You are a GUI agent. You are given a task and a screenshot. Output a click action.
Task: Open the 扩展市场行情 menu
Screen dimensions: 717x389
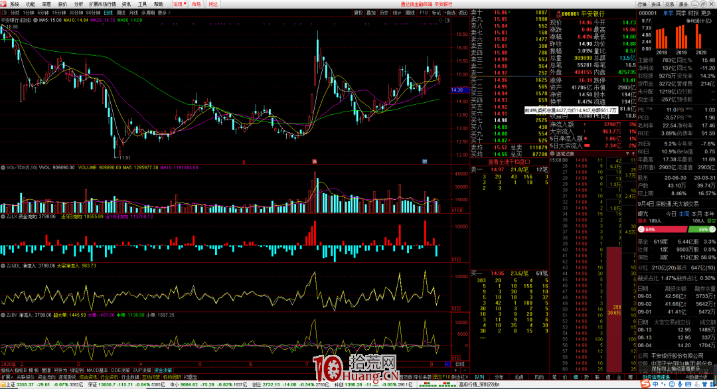pyautogui.click(x=102, y=4)
